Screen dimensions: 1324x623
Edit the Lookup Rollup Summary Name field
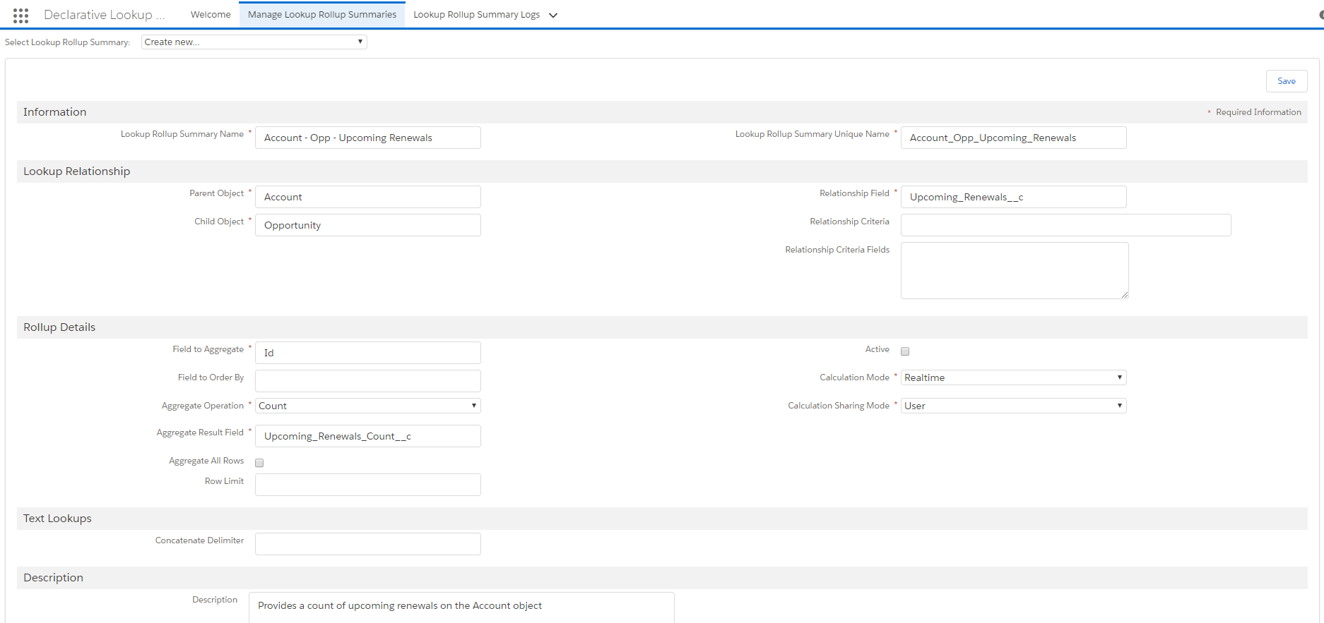tap(368, 138)
